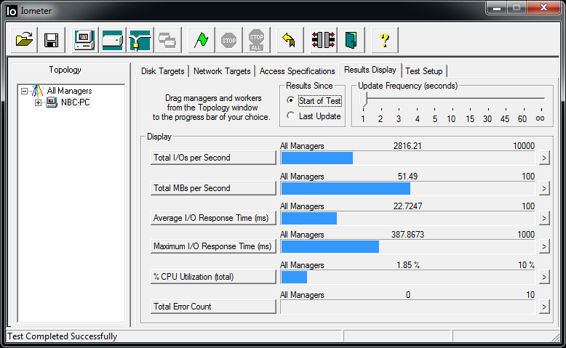This screenshot has width=566, height=348.
Task: Open chart arrow for Total I/Os per Second
Action: pyautogui.click(x=544, y=158)
